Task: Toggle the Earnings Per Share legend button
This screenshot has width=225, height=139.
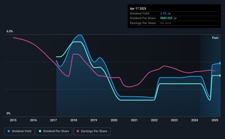Action: pos(92,131)
